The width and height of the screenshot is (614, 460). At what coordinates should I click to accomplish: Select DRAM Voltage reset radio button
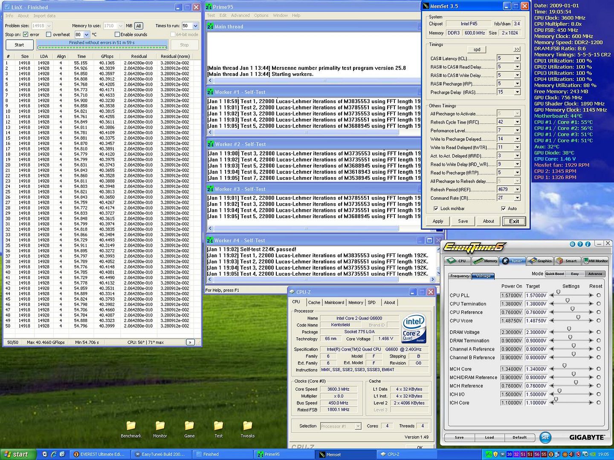(x=599, y=332)
